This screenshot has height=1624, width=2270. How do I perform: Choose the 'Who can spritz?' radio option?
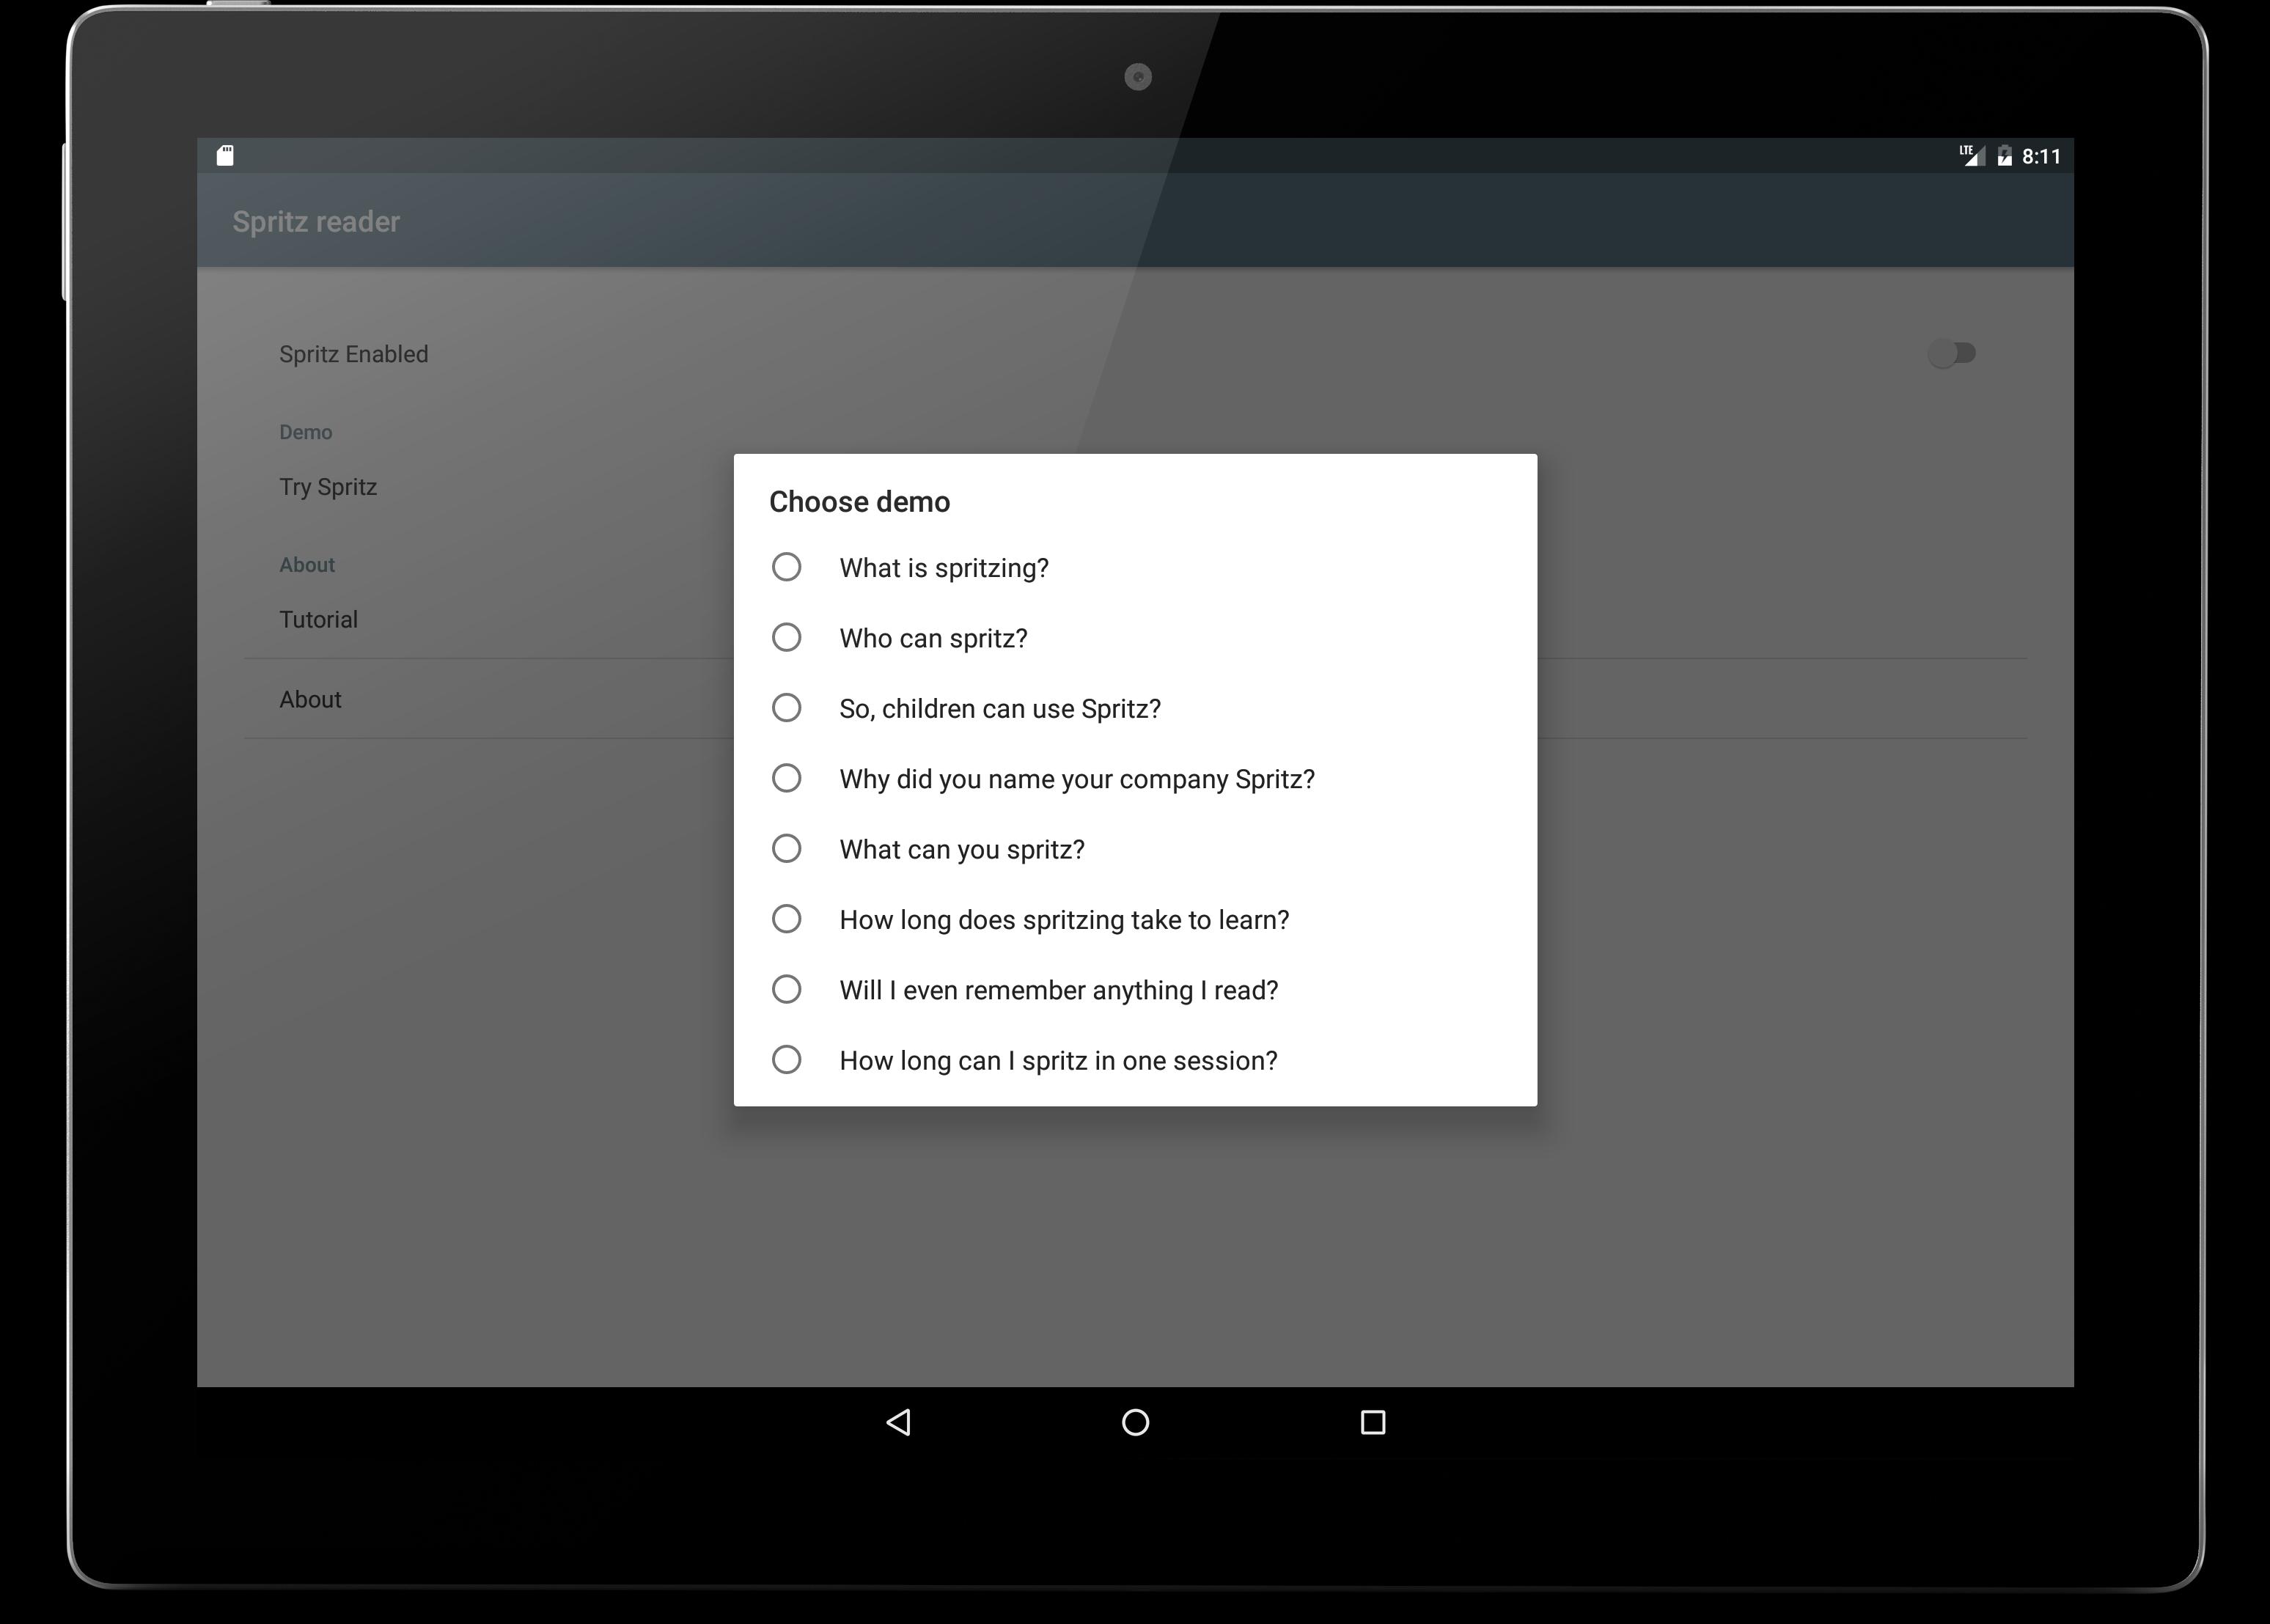786,637
